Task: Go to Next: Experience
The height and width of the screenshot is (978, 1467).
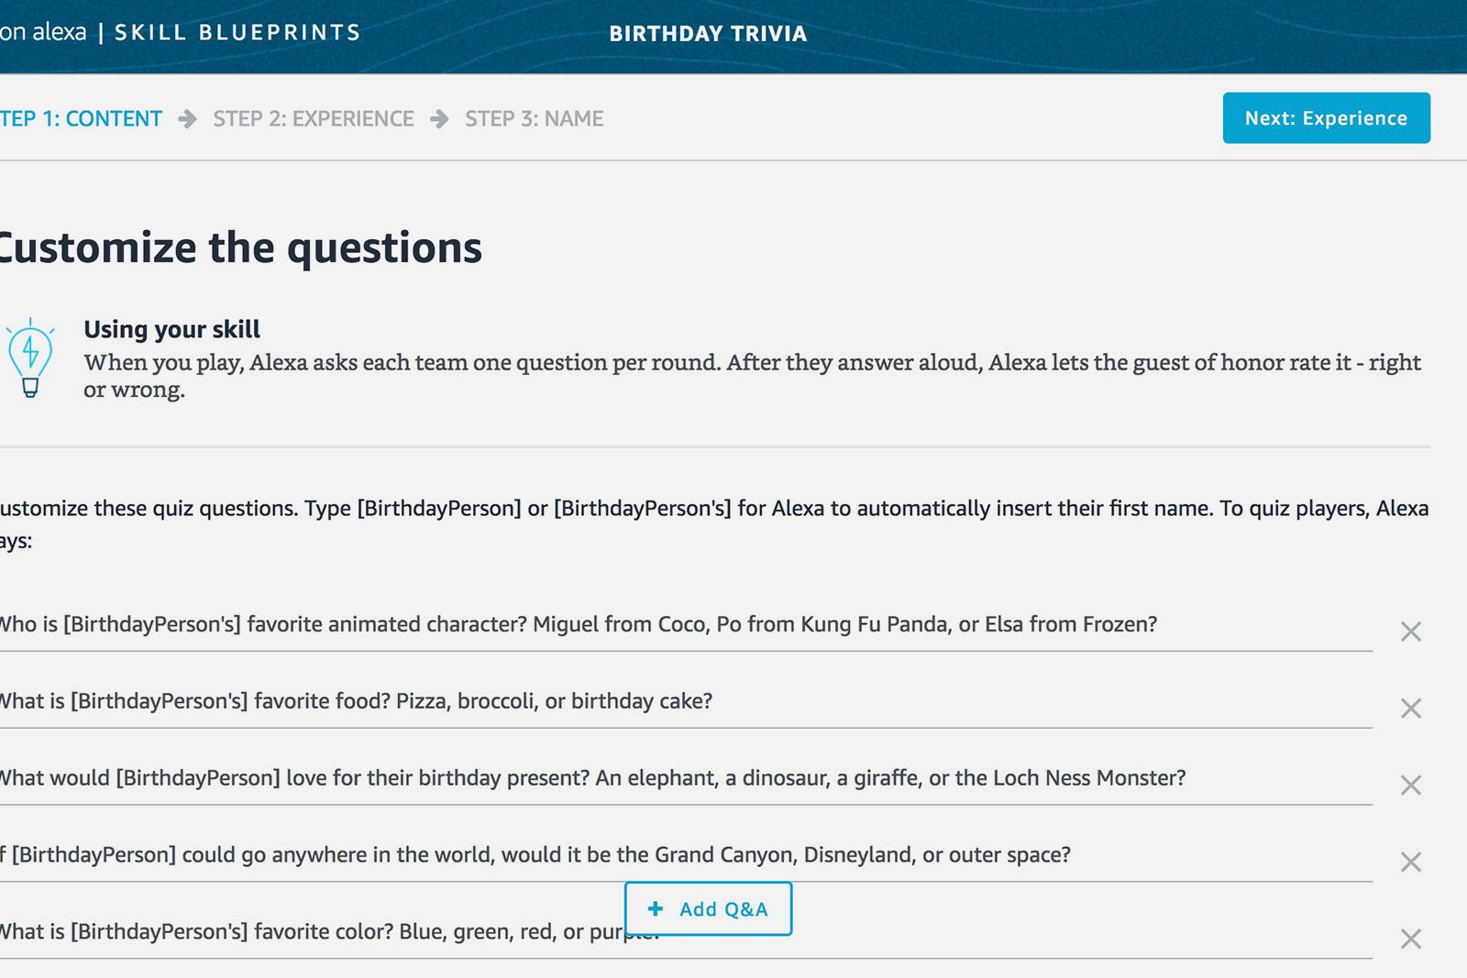Action: 1326,118
